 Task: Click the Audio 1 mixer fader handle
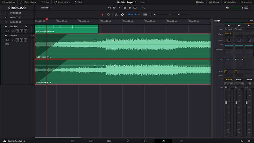[226, 102]
